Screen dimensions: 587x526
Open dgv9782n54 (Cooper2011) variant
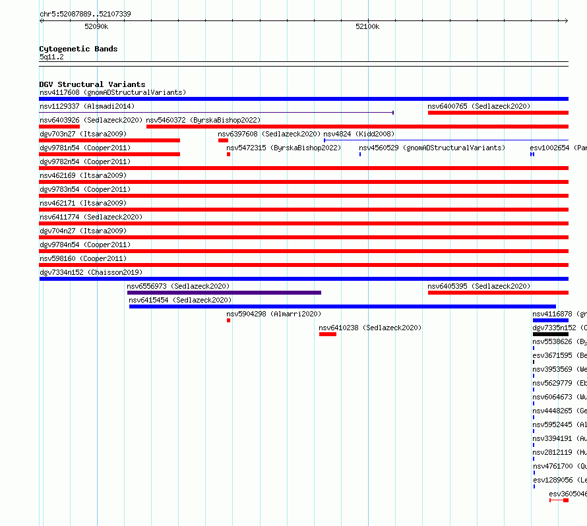[85, 161]
